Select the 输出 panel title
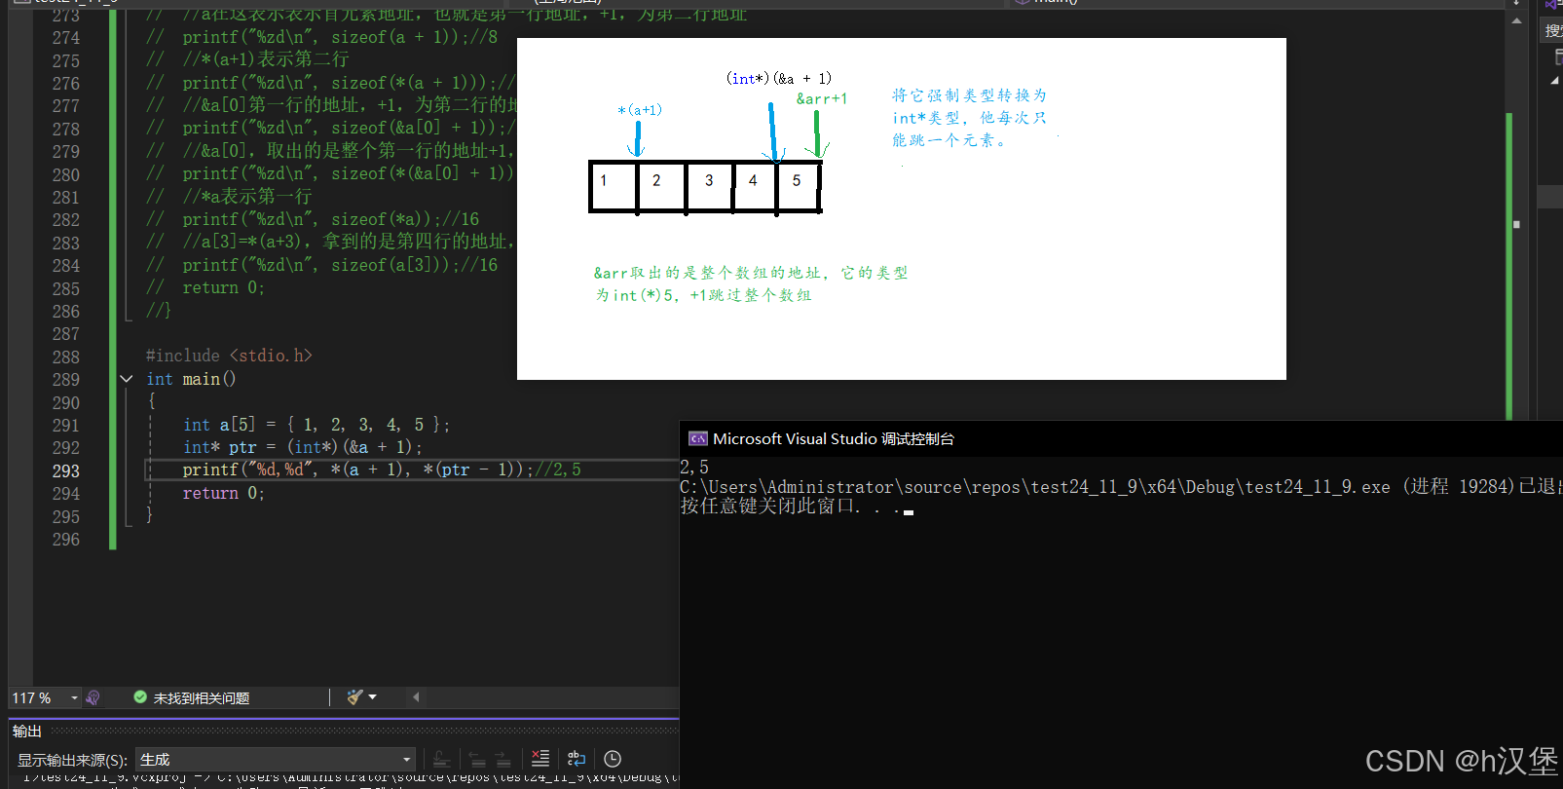Viewport: 1563px width, 789px height. [27, 731]
